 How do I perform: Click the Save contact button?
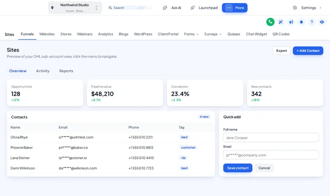(238, 168)
